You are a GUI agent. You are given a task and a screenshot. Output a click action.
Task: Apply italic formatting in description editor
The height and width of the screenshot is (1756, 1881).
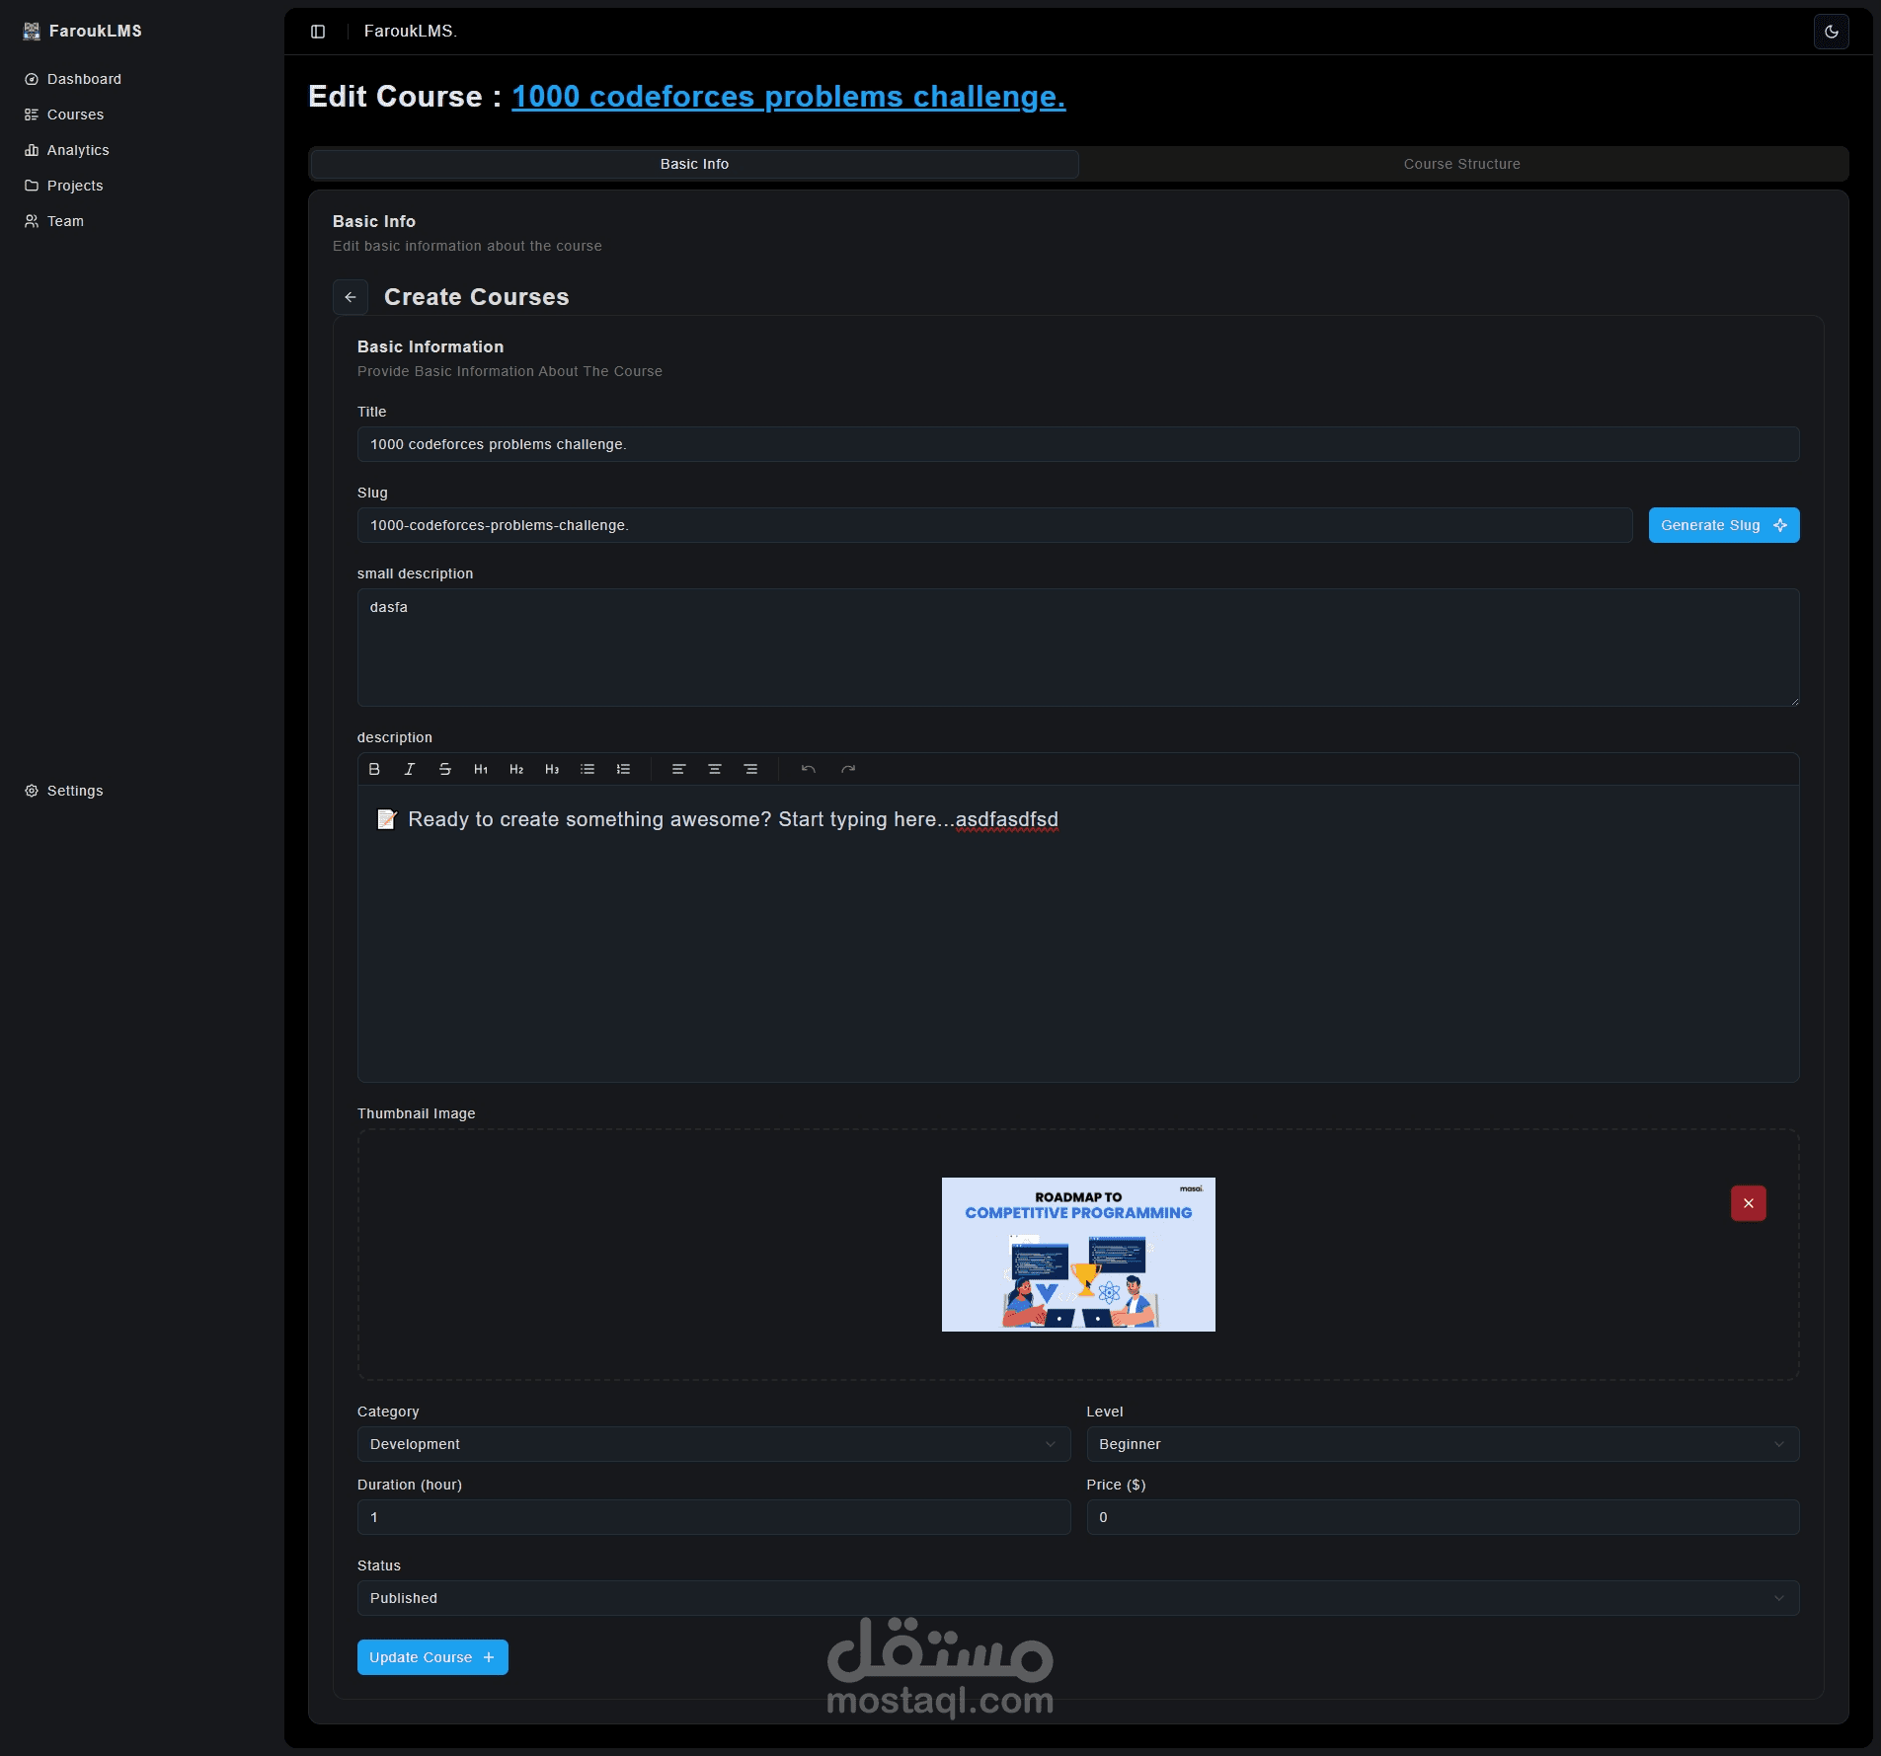[410, 769]
